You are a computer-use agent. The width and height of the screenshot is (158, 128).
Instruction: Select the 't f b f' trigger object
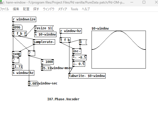pos(19,33)
